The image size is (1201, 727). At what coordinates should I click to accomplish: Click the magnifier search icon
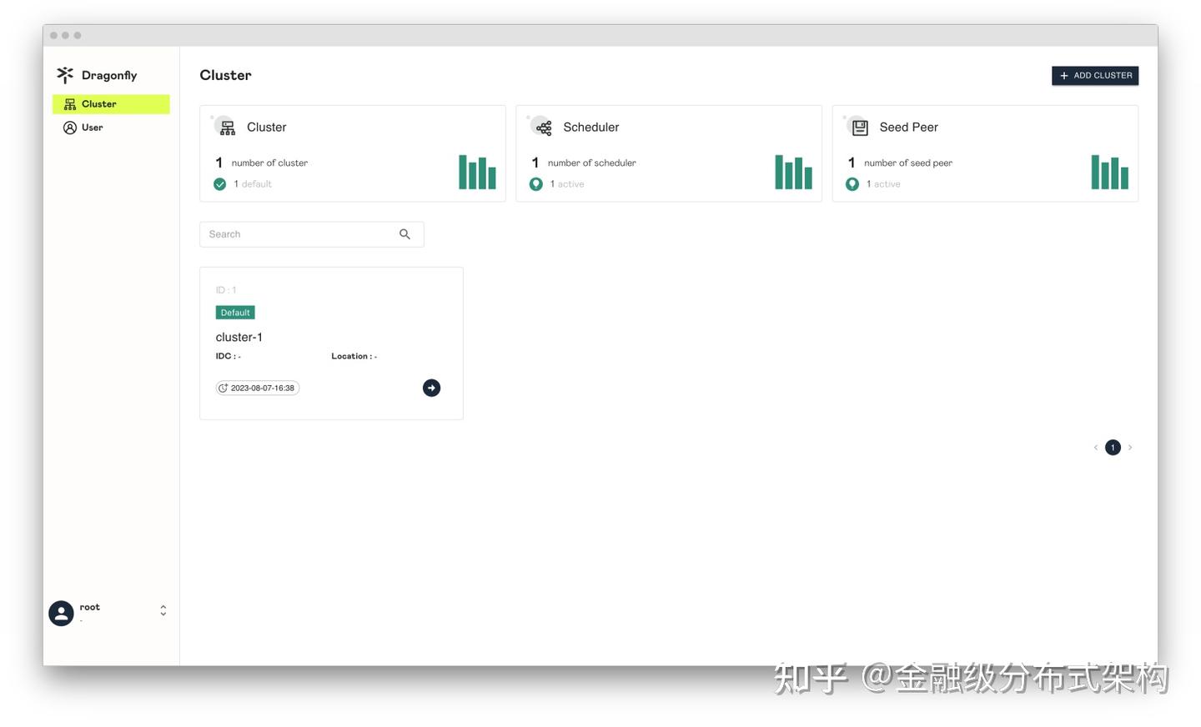(x=405, y=234)
